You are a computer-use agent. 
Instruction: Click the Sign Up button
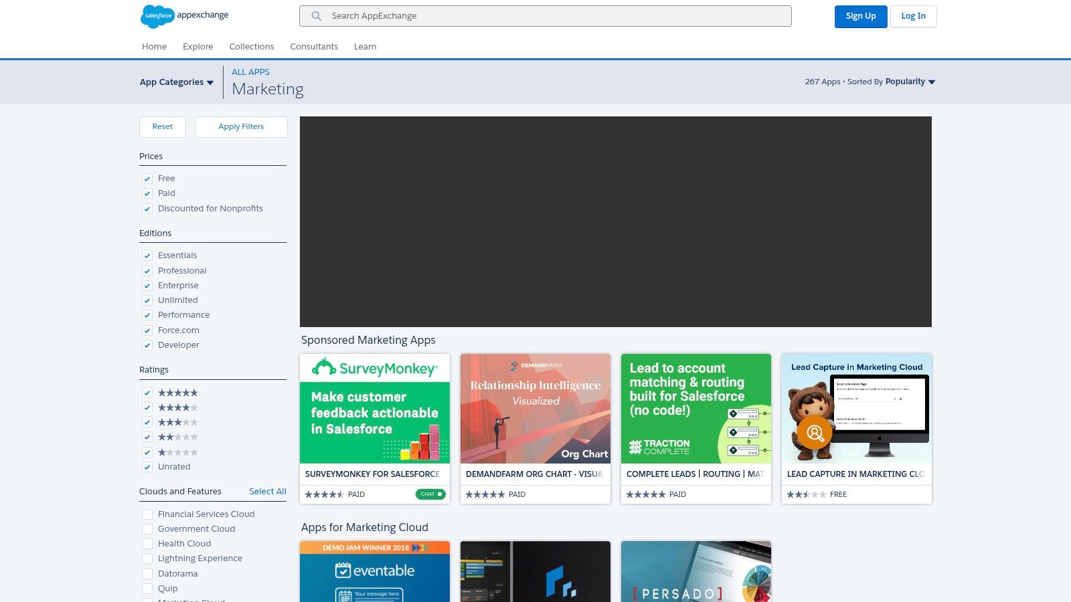point(861,17)
